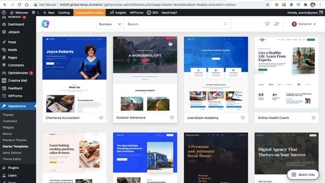The width and height of the screenshot is (325, 183).
Task: Favorite the LearnDash Academy template
Action: click(x=243, y=118)
